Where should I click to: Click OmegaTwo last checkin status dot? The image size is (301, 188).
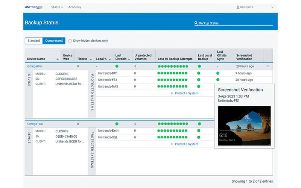pyautogui.click(x=117, y=124)
